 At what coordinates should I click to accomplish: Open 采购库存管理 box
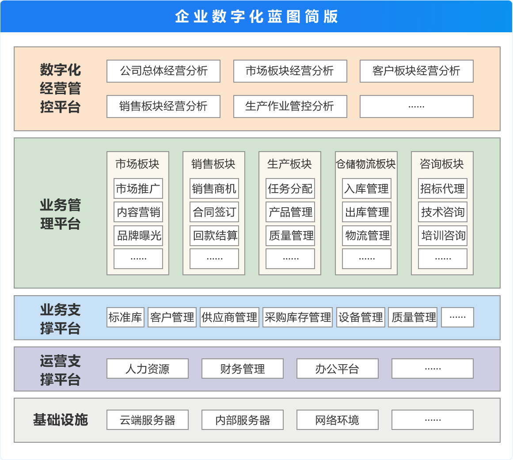point(297,317)
